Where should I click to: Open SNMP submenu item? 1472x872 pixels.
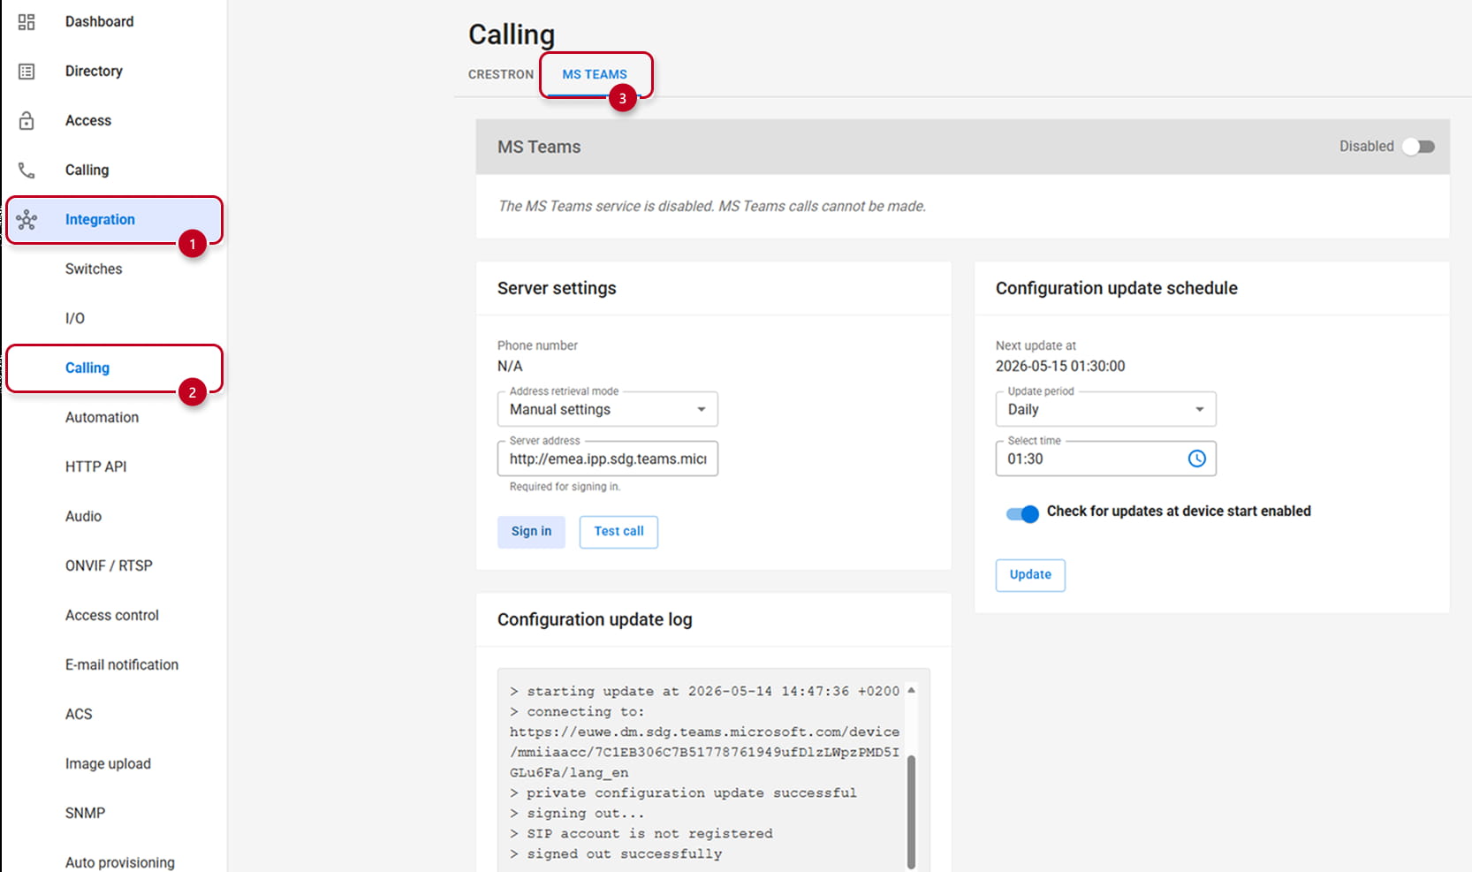coord(85,813)
